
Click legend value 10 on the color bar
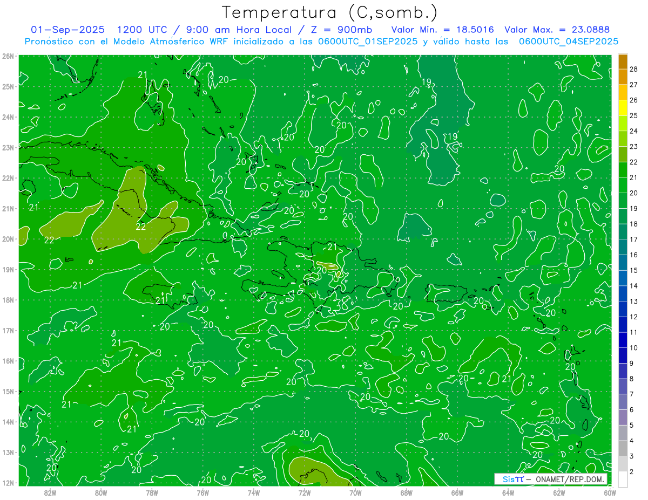pyautogui.click(x=634, y=348)
